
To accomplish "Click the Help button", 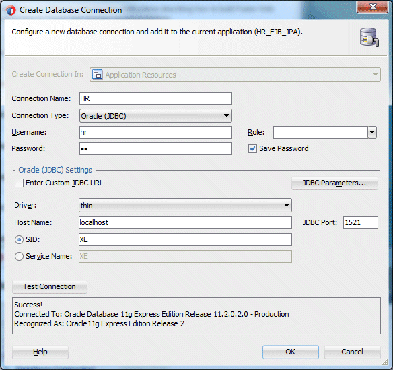I will [40, 352].
